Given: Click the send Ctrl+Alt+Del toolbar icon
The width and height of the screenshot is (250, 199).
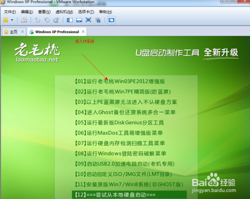Looking at the screenshot, I should (24, 20).
